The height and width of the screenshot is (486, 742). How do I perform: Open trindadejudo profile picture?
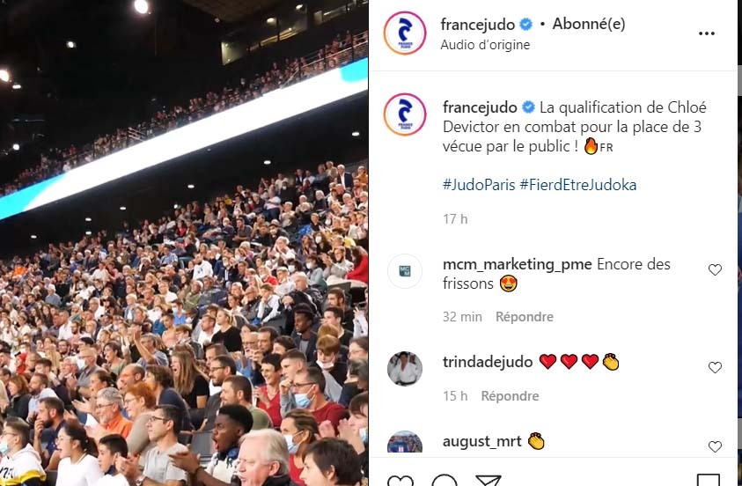(x=405, y=369)
